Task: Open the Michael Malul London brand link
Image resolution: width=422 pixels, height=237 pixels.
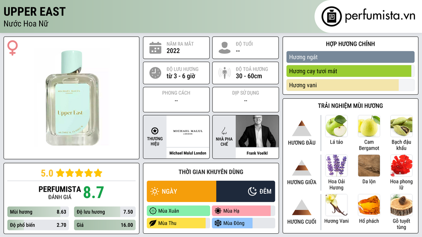Action: [x=188, y=153]
